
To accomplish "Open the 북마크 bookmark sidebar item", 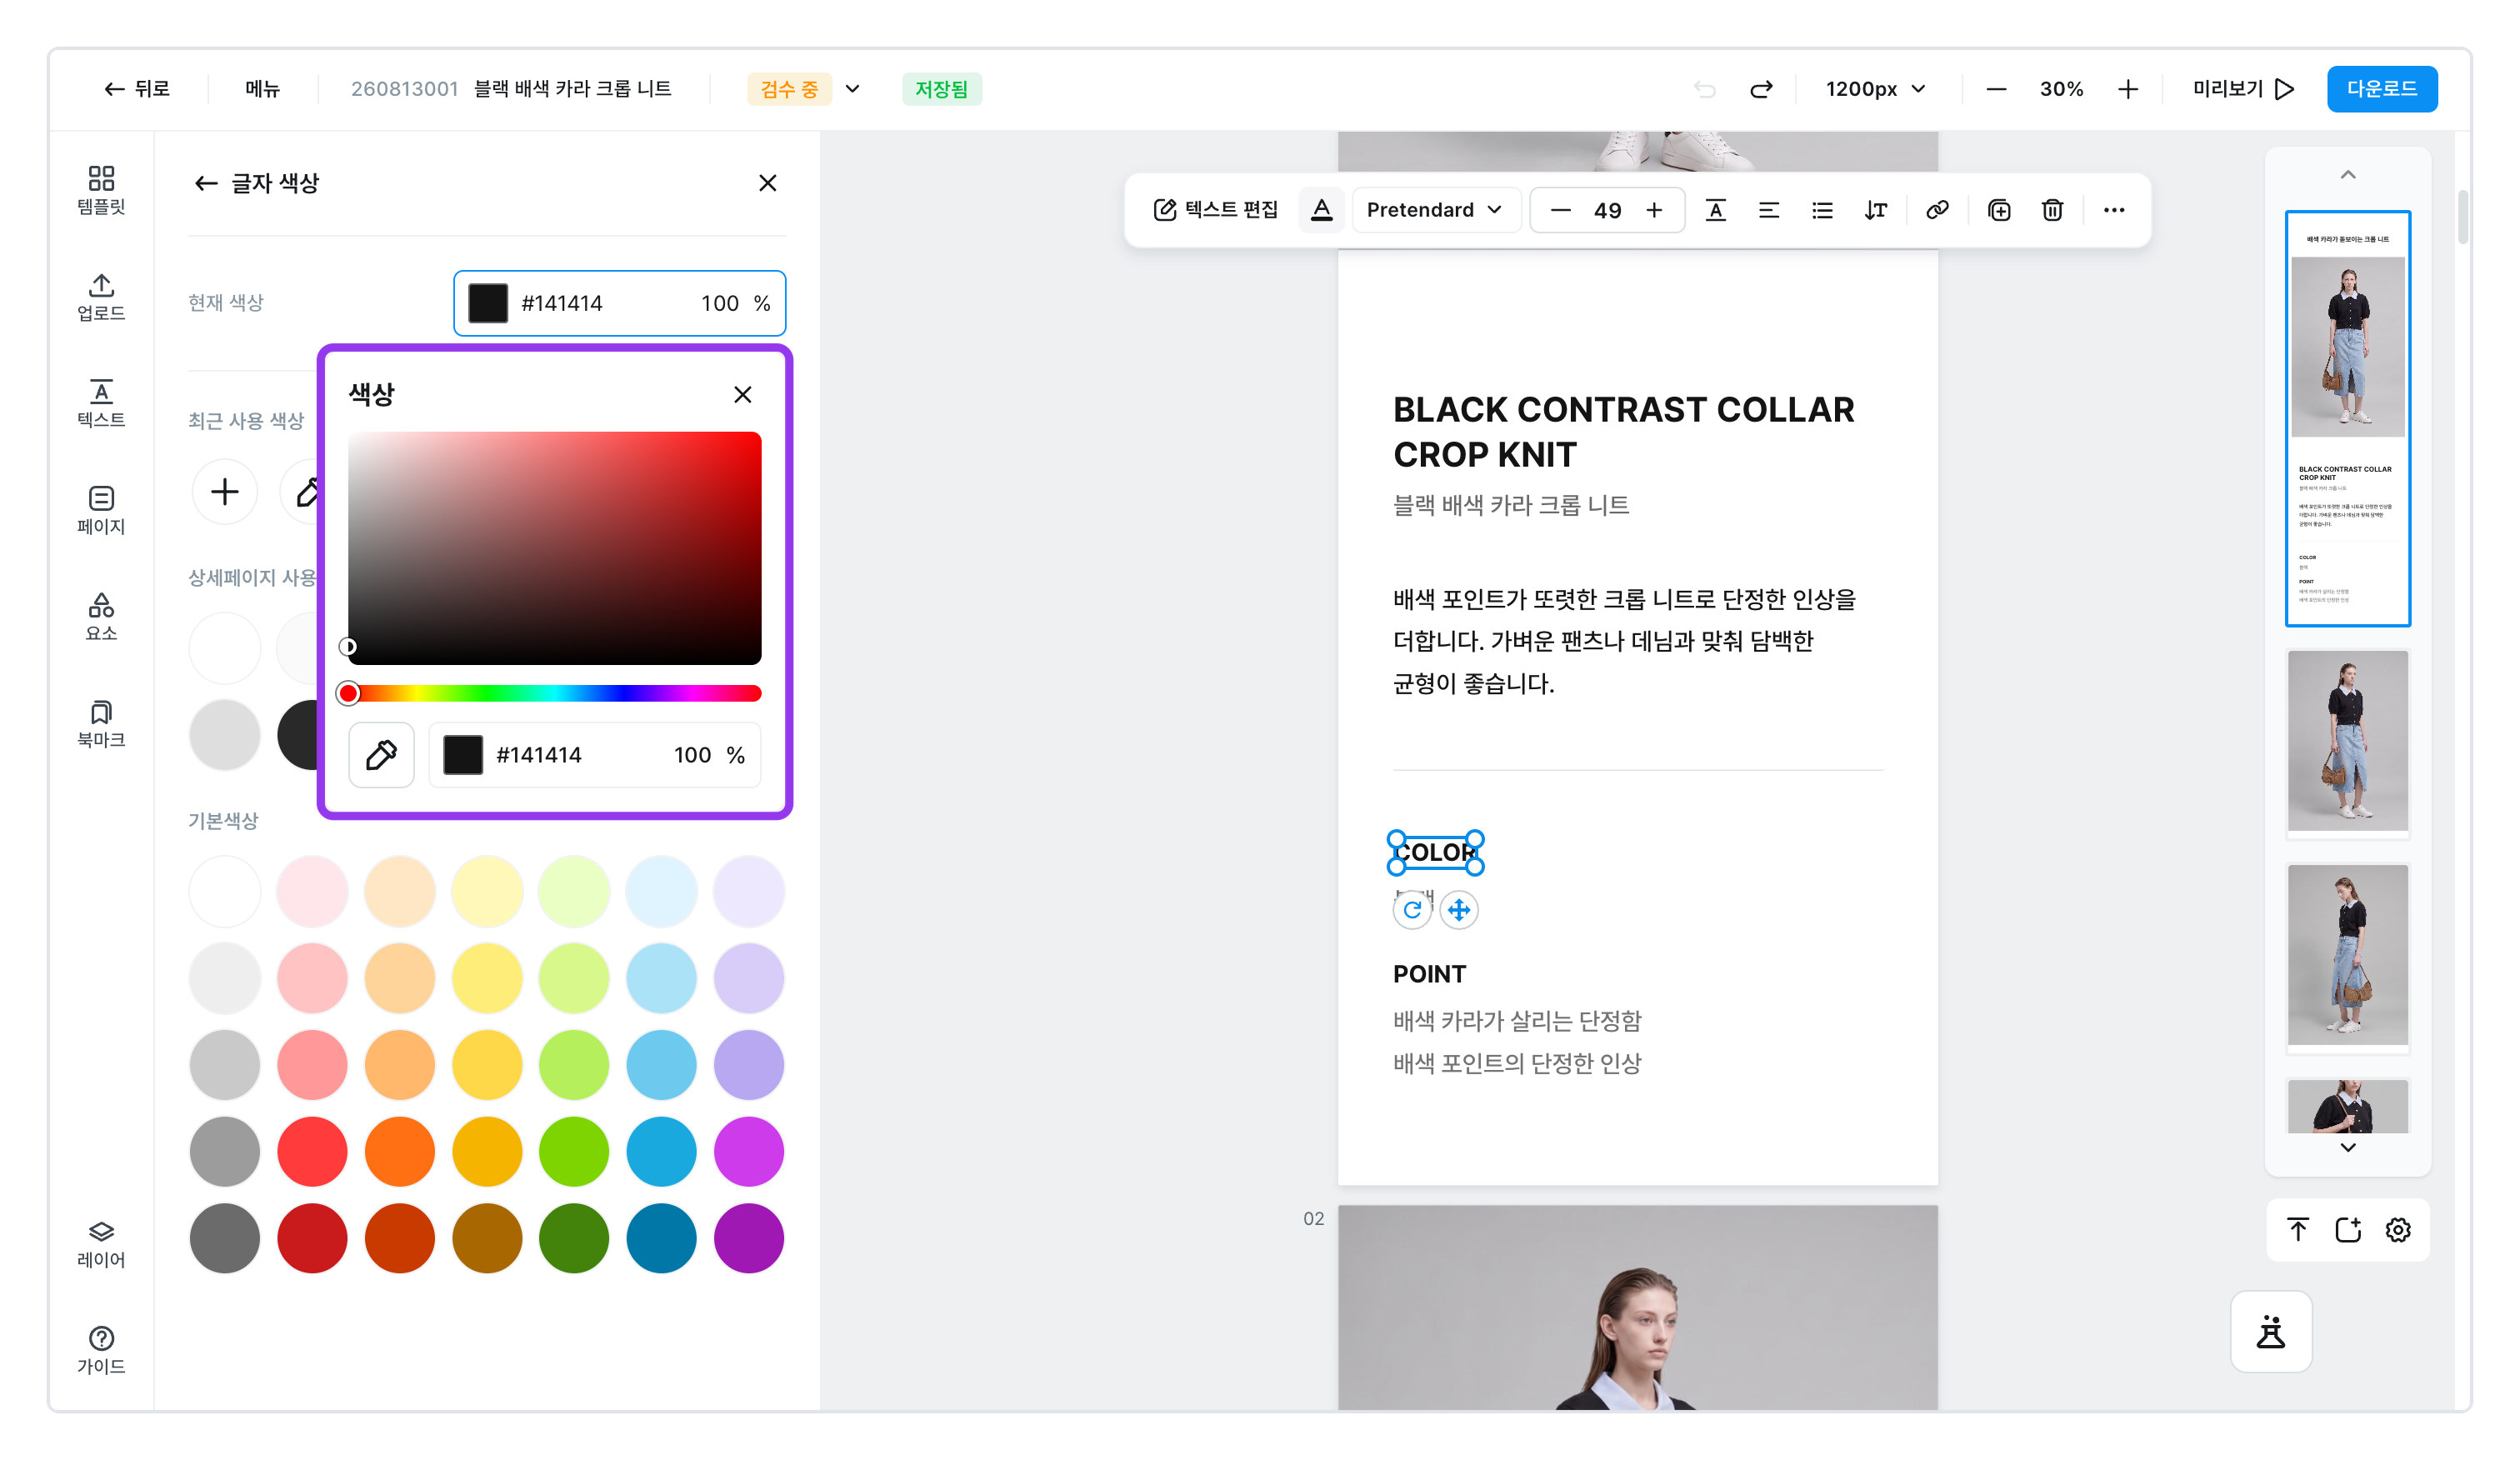I will (101, 724).
